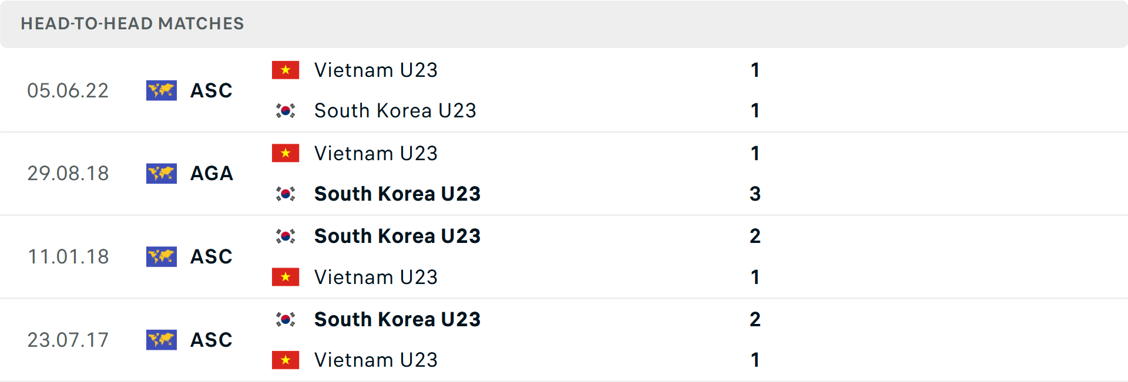This screenshot has height=382, width=1128.
Task: Click the competition icon beside AGA
Action: (x=161, y=174)
